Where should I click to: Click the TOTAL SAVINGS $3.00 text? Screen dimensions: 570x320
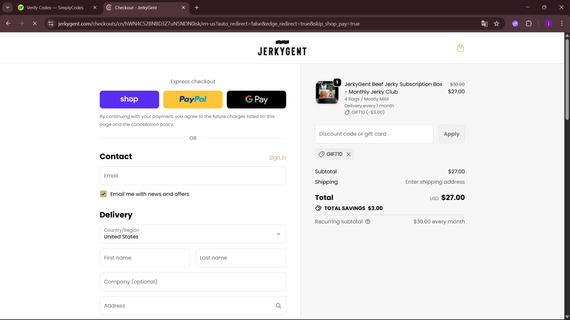click(353, 208)
